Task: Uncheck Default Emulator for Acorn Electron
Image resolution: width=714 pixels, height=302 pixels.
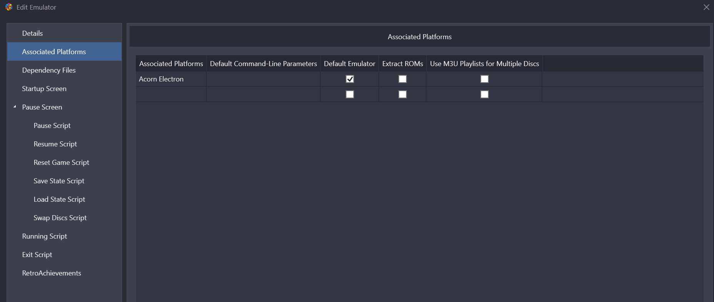Action: (349, 79)
